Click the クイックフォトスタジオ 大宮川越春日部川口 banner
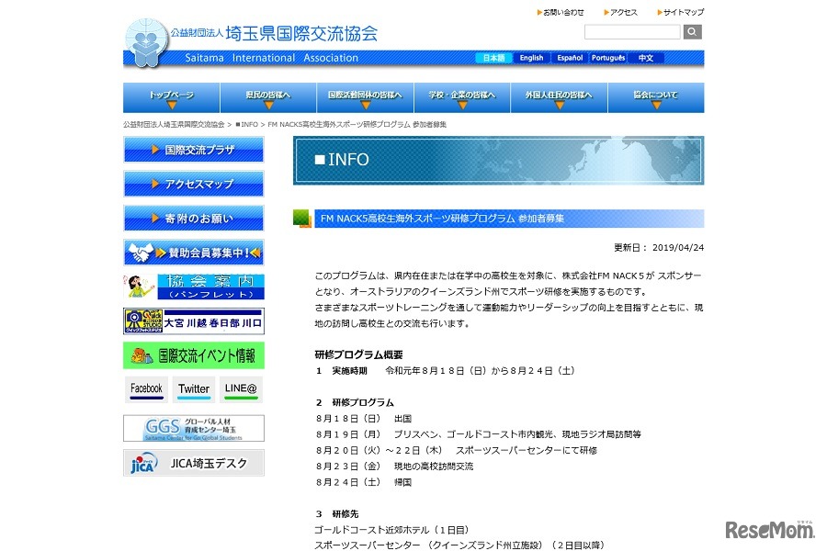This screenshot has width=827, height=551. coord(193,320)
